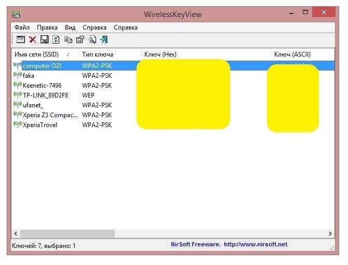Click the antenna icon beside computer OZI
348x265 pixels.
(18, 65)
